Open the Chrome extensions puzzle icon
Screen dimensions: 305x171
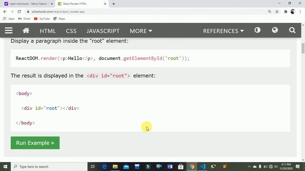(285, 11)
